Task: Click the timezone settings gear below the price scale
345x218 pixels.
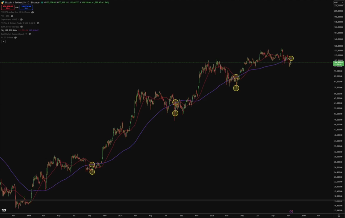Action: coord(339,215)
